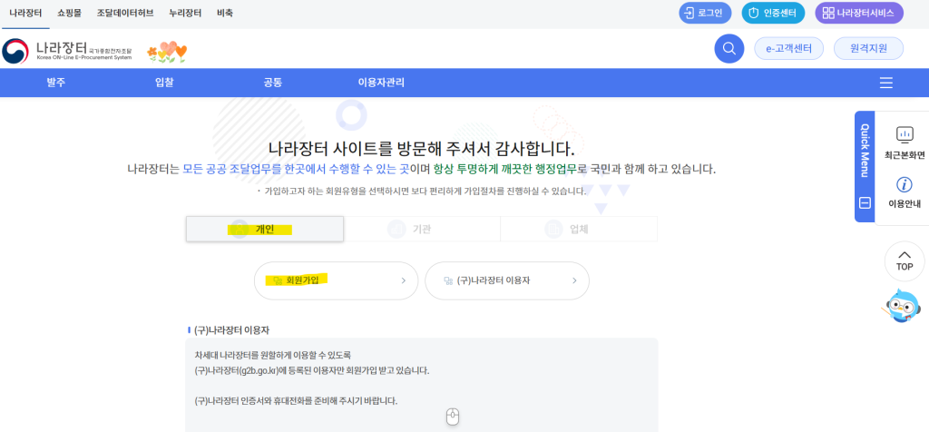The height and width of the screenshot is (432, 929).
Task: Open the hamburger full menu icon
Action: [885, 83]
